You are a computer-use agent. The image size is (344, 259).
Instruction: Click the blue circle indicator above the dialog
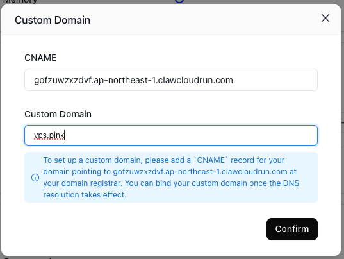click(x=179, y=1)
